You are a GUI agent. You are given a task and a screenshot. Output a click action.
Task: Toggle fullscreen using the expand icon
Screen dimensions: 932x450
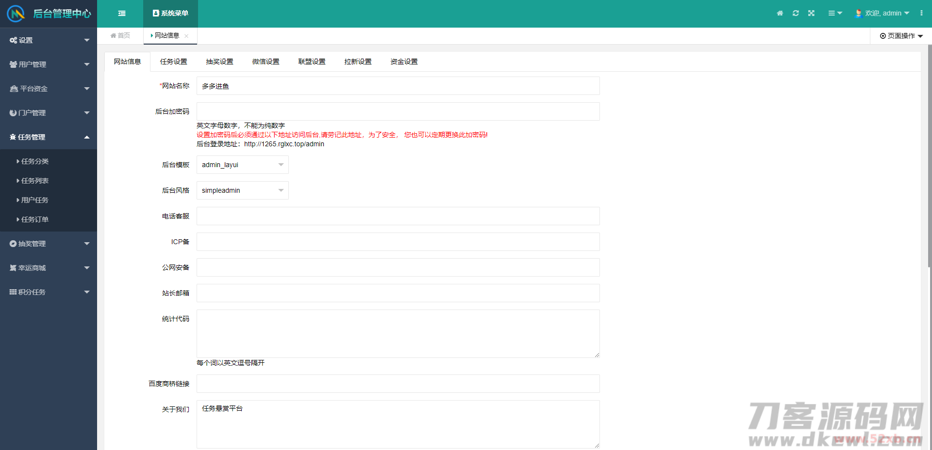(811, 14)
